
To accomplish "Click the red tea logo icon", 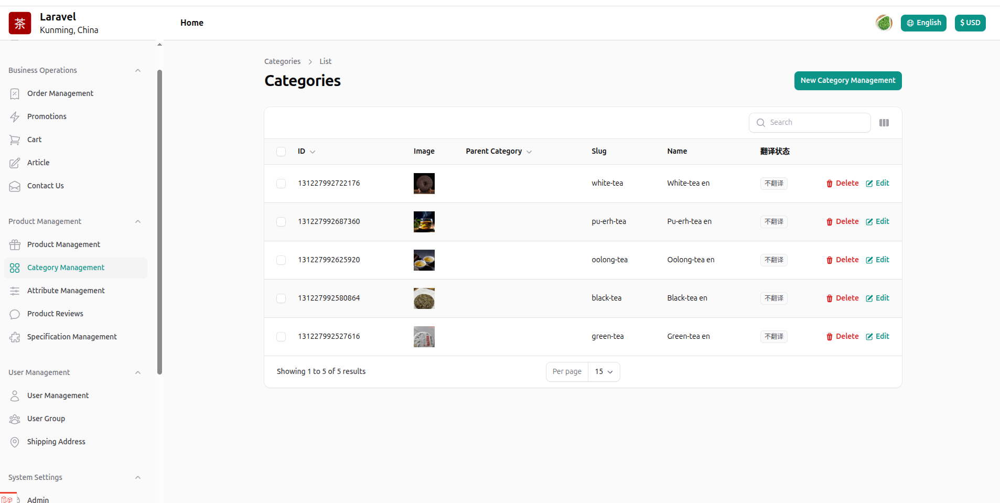I will pos(20,23).
